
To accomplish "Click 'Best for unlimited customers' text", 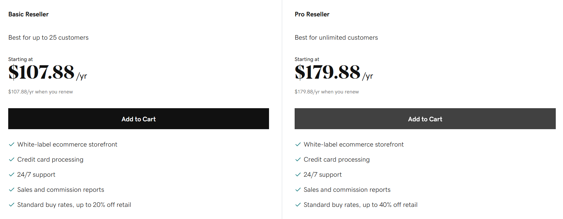I will click(x=336, y=37).
